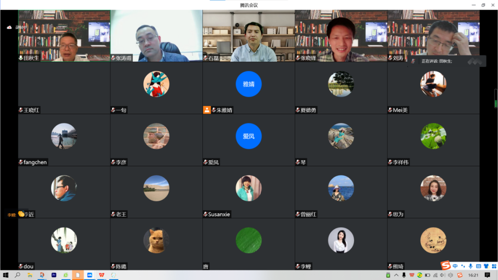Select 陈璐's cat avatar thumbnail

coord(156,240)
